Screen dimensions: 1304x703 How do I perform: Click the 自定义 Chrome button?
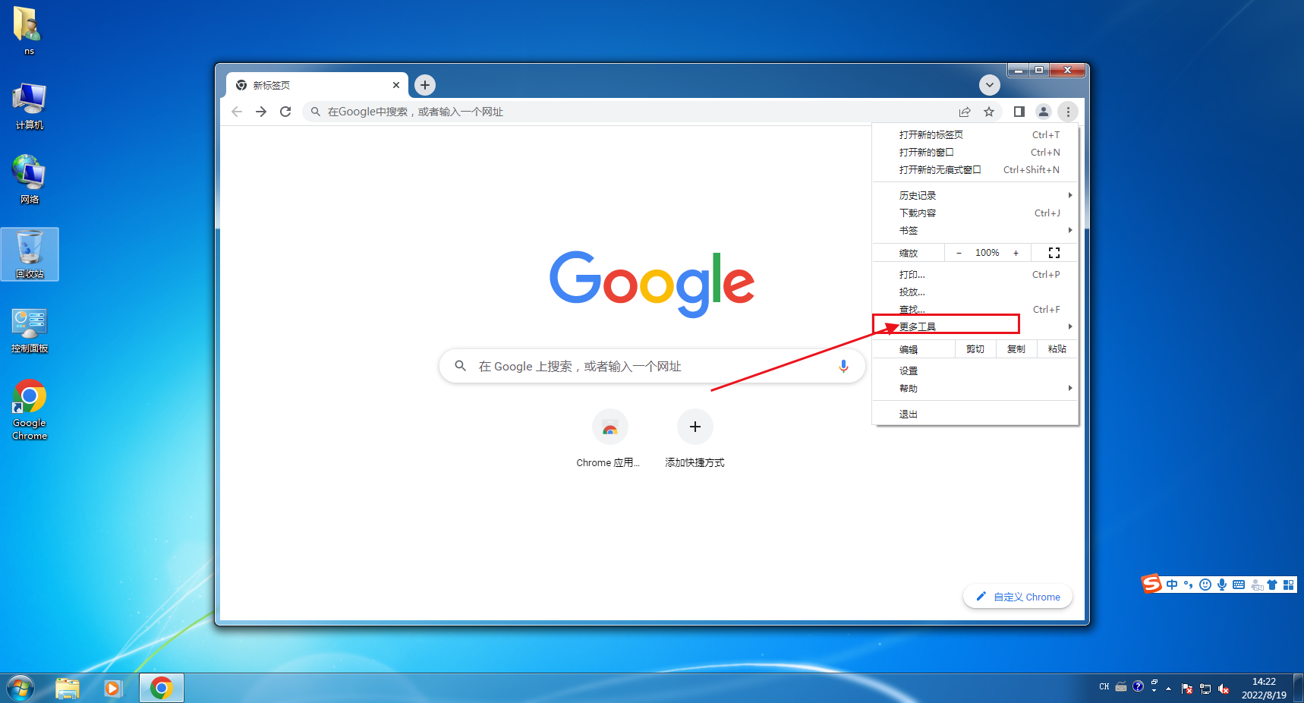(1017, 597)
